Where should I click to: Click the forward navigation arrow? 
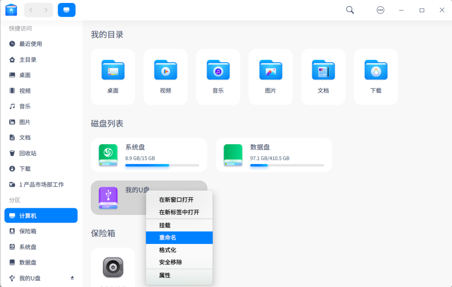pos(46,10)
